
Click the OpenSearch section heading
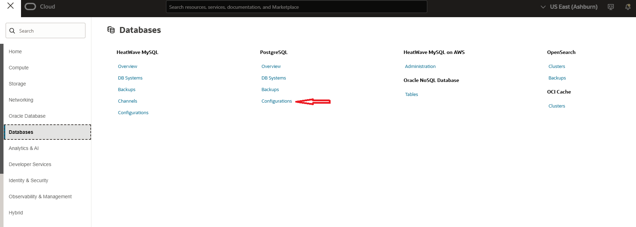click(x=561, y=52)
